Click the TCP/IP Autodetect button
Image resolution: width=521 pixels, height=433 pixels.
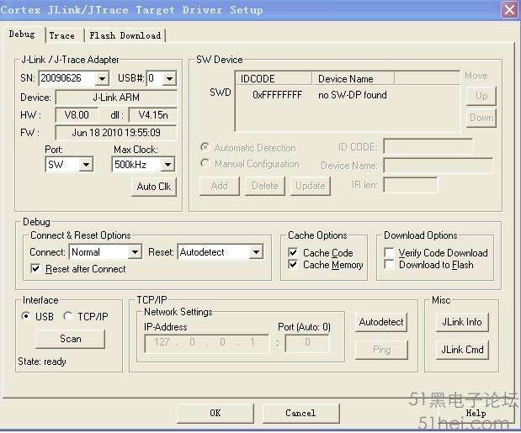(x=381, y=322)
